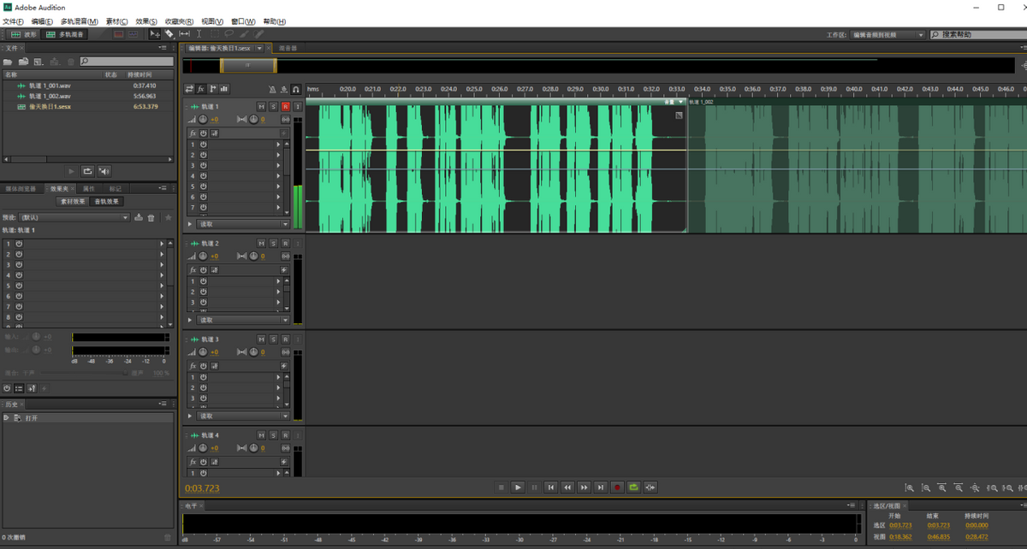Click the New File icon in Files panel

(x=39, y=62)
